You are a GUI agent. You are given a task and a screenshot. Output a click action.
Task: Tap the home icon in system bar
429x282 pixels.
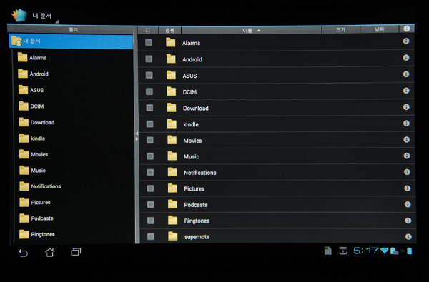click(50, 252)
